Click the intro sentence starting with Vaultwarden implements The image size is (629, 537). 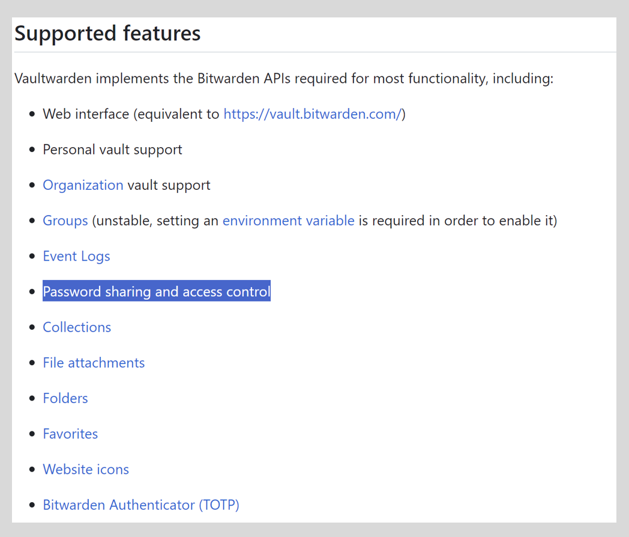point(284,79)
